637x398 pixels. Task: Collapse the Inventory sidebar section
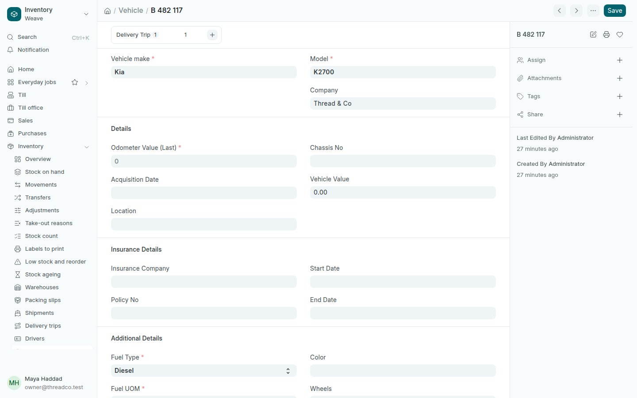(x=87, y=147)
